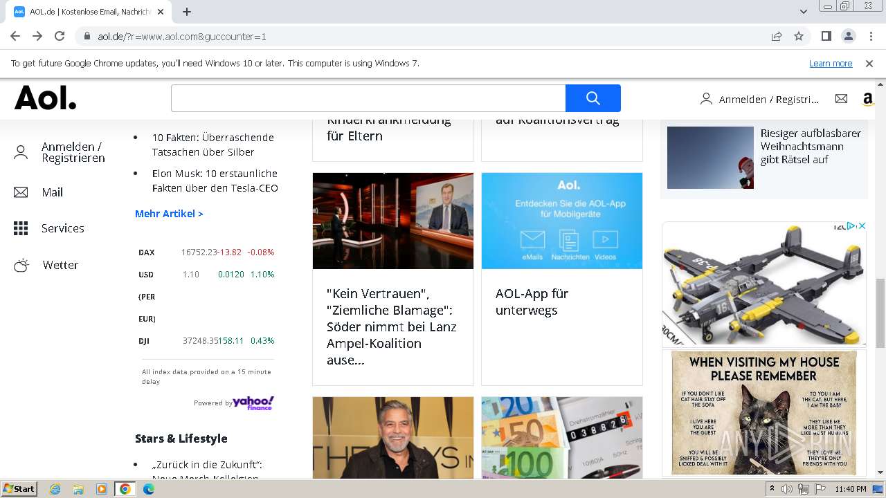
Task: Open the Söder and Lanz TV thumbnail
Action: point(393,221)
